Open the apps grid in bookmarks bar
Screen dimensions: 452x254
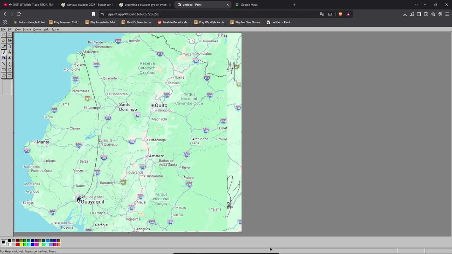coord(5,22)
